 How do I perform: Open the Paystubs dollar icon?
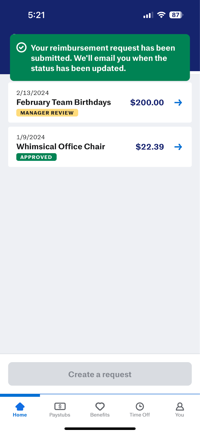coord(60,406)
